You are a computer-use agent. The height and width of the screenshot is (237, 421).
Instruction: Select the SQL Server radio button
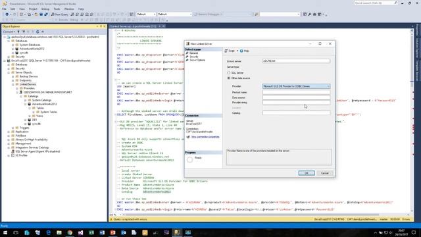(229, 73)
